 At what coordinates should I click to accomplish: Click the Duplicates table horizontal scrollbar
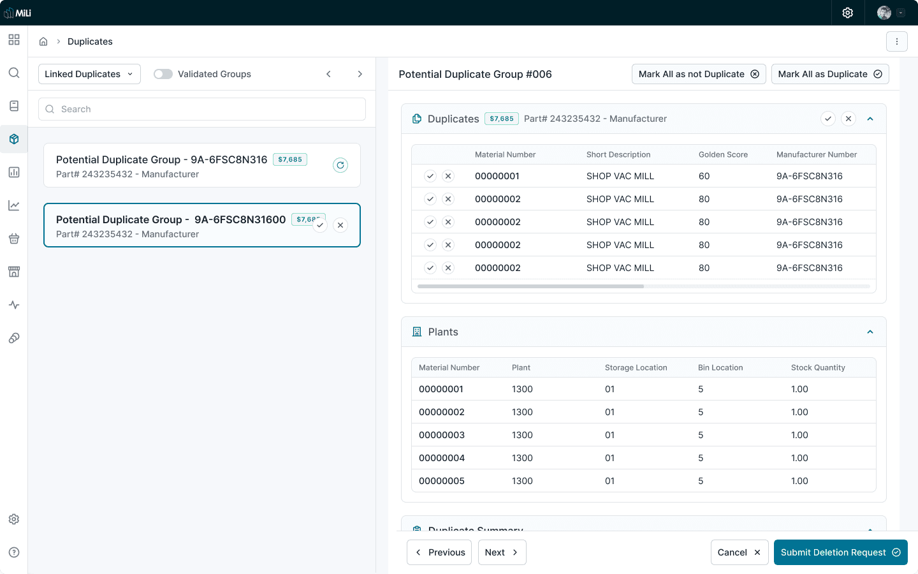pyautogui.click(x=530, y=286)
